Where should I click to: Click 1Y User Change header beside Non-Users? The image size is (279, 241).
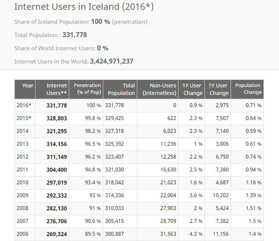(x=192, y=89)
